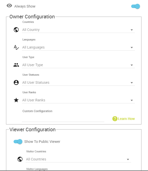This screenshot has height=171, width=148.
Task: Click the globe icon for Countries
Action: pyautogui.click(x=16, y=30)
